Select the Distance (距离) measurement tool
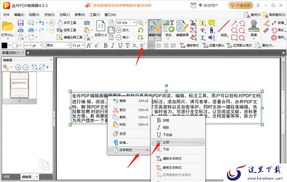287x182 pixels. pos(278,23)
